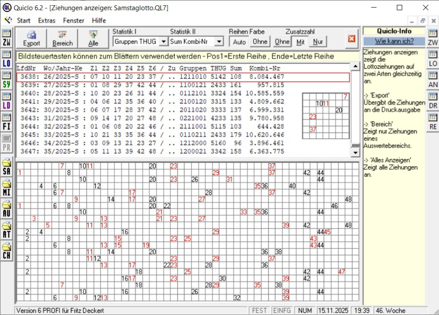Expand the Statistik I Gruppen THUG dropdown
Viewport: 439px width, 315px height.
point(163,41)
